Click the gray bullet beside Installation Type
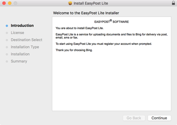The image size is (177, 125). [7, 47]
